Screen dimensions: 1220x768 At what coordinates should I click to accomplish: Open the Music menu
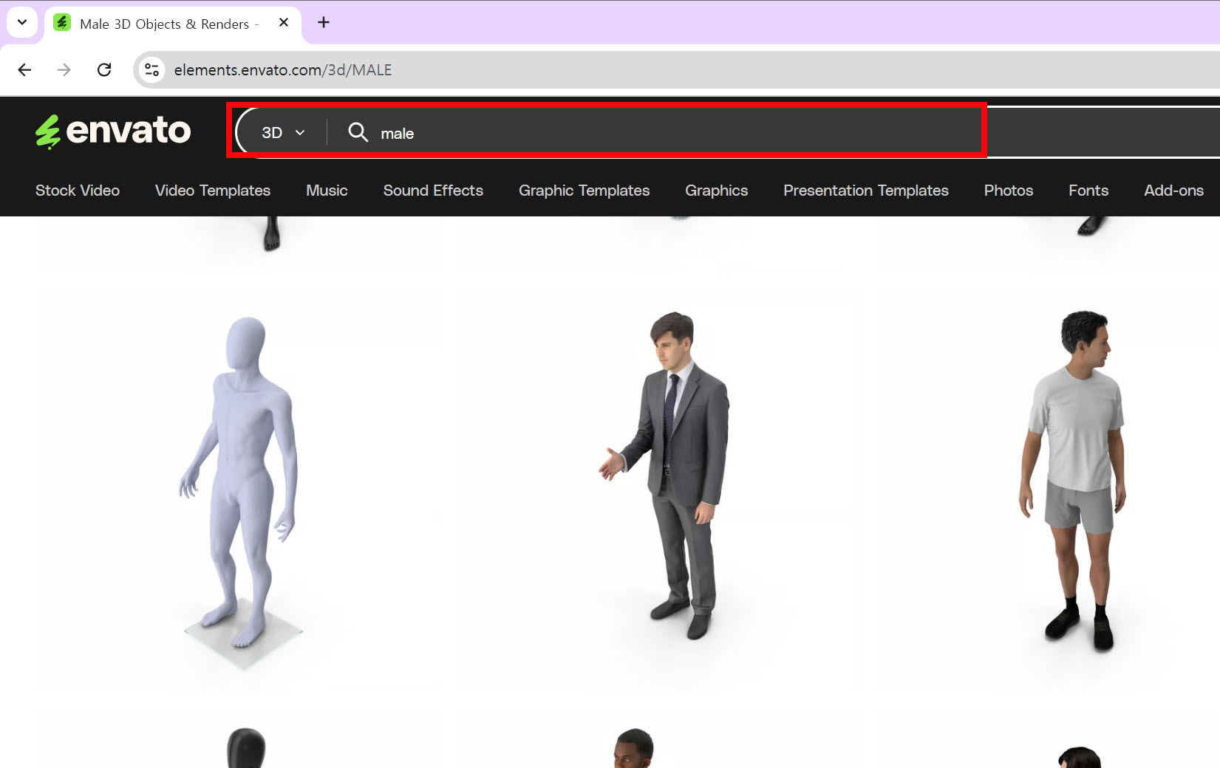tap(327, 191)
